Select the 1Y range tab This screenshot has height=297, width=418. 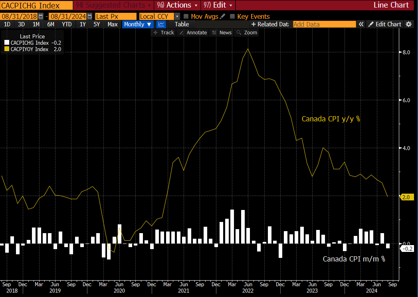[x=83, y=24]
